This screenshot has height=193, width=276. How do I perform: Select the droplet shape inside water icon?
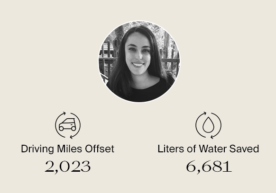[208, 125]
